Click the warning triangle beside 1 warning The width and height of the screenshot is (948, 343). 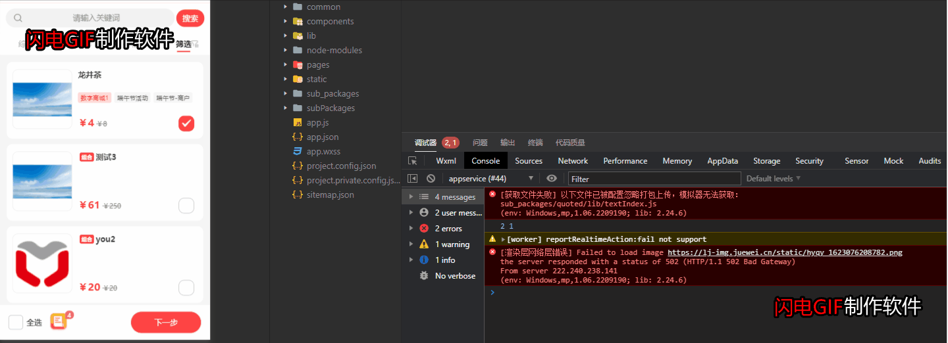click(x=424, y=244)
